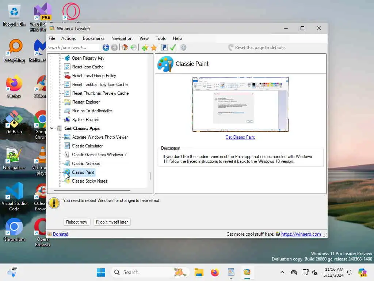The height and width of the screenshot is (281, 374).
Task: Open the File menu
Action: point(52,38)
